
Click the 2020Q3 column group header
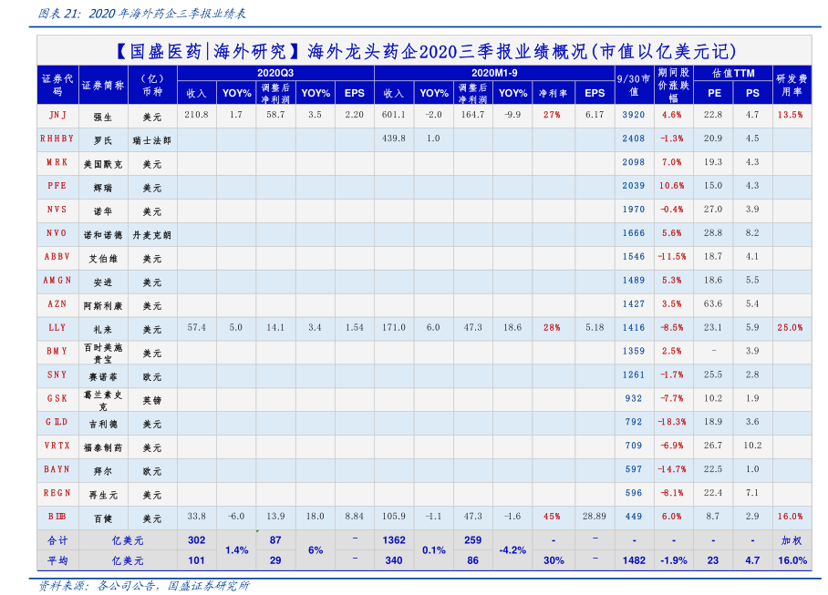275,73
